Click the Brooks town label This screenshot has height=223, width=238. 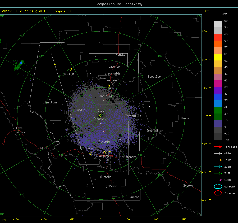[x=188, y=186]
